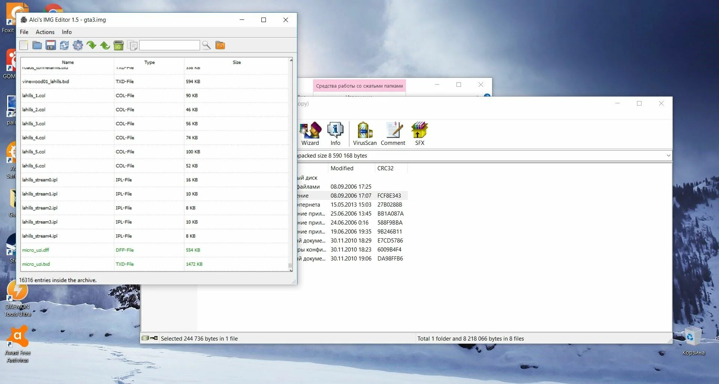Click the scroll up arrow in IMG list

[x=291, y=60]
